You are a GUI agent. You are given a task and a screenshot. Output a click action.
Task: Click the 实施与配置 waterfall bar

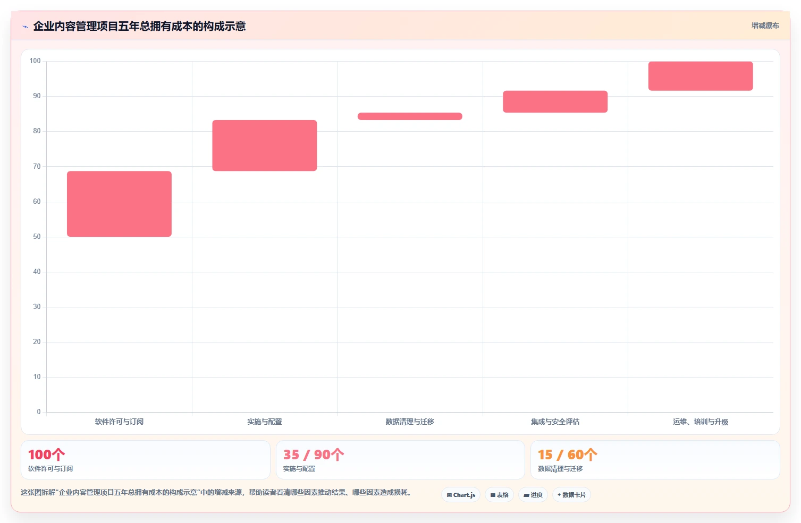coord(265,145)
